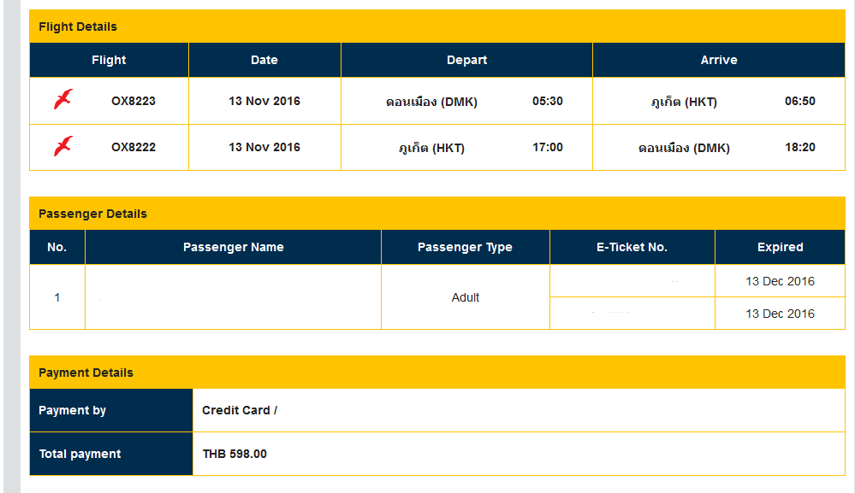This screenshot has width=855, height=493.
Task: Click the Total payment label
Action: 80,454
